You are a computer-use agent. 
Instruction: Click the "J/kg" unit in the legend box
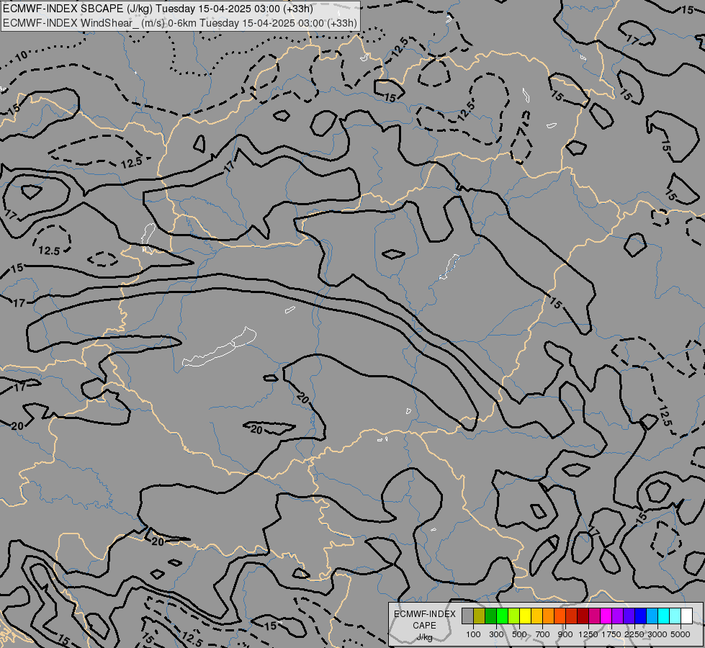pyautogui.click(x=424, y=637)
